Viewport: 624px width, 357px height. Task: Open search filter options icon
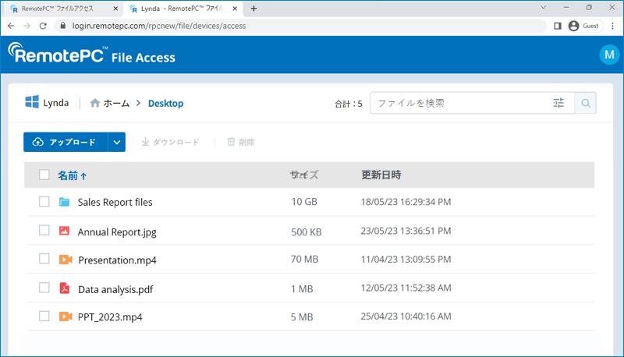(x=558, y=103)
